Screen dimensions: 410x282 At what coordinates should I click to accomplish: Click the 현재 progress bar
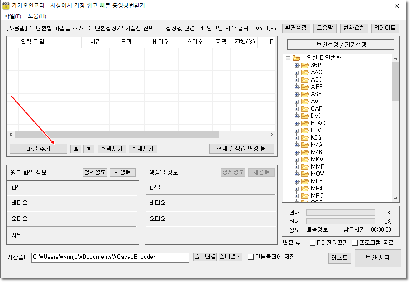click(340, 213)
